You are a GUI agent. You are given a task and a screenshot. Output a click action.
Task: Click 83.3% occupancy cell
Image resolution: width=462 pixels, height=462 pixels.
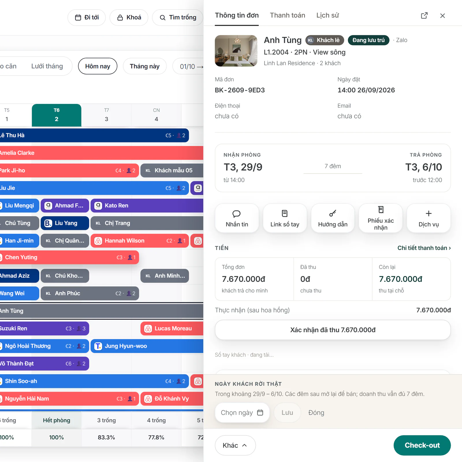tap(106, 437)
